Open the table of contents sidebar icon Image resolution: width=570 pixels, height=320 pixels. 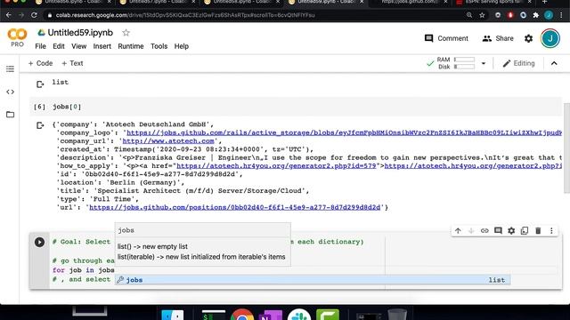(x=10, y=69)
